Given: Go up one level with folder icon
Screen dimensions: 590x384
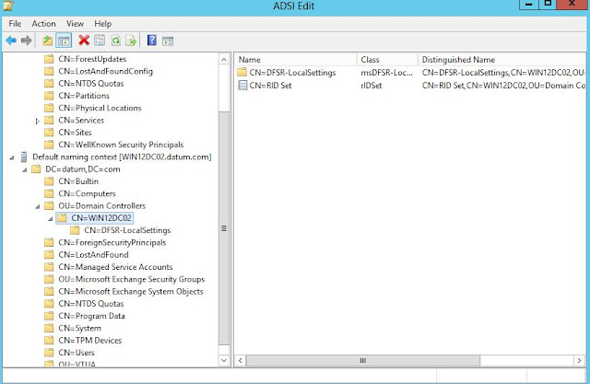Looking at the screenshot, I should point(47,41).
